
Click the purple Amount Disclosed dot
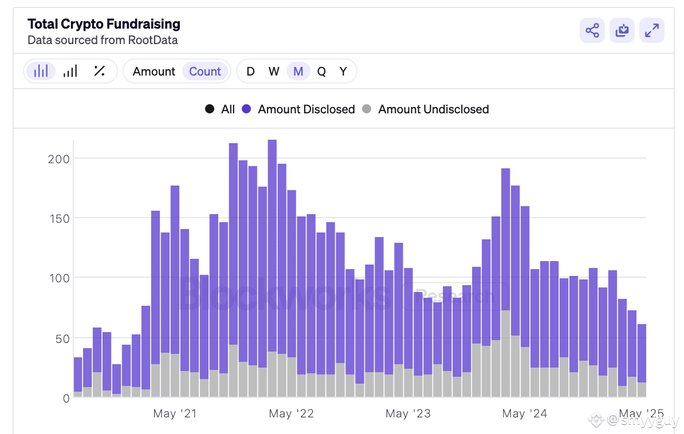click(x=246, y=109)
